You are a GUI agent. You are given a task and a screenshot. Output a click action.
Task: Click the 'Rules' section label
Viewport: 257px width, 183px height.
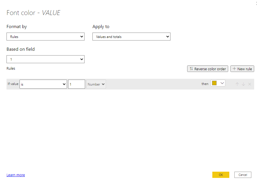[11, 69]
